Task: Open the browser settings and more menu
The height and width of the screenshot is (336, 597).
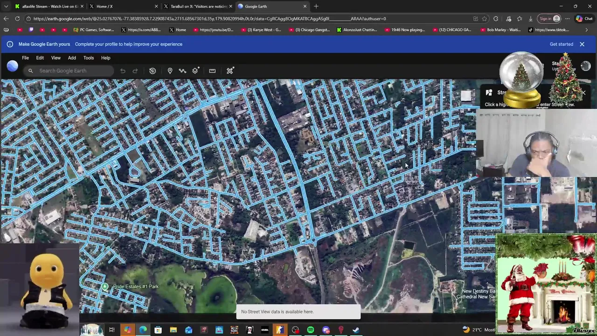Action: (x=567, y=19)
